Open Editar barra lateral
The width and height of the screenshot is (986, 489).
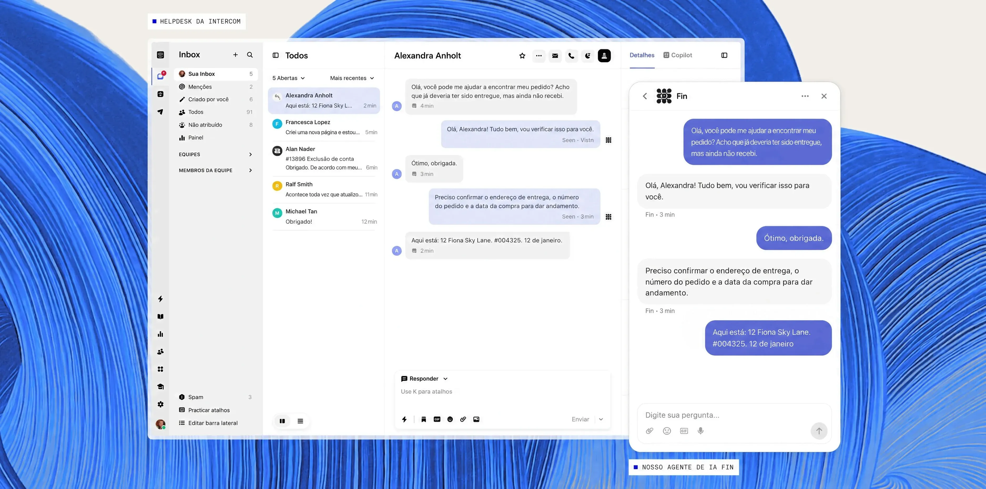point(208,423)
